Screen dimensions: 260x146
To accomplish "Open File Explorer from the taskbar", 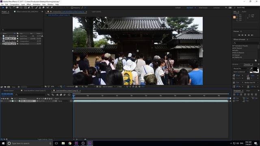I will coord(63,143).
